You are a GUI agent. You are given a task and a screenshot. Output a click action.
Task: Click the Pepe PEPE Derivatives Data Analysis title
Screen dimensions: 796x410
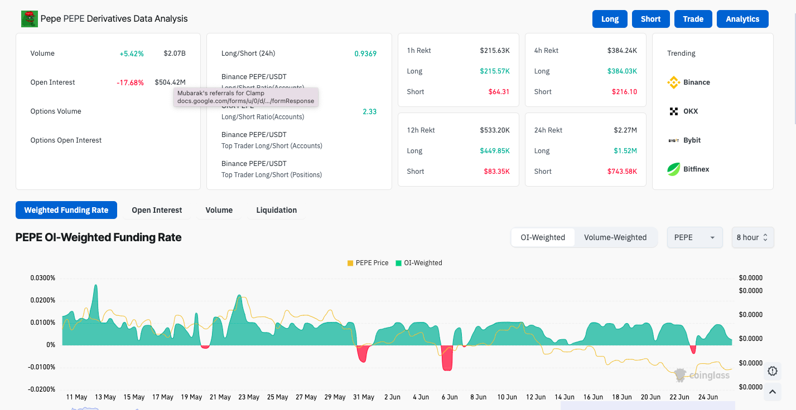(114, 19)
